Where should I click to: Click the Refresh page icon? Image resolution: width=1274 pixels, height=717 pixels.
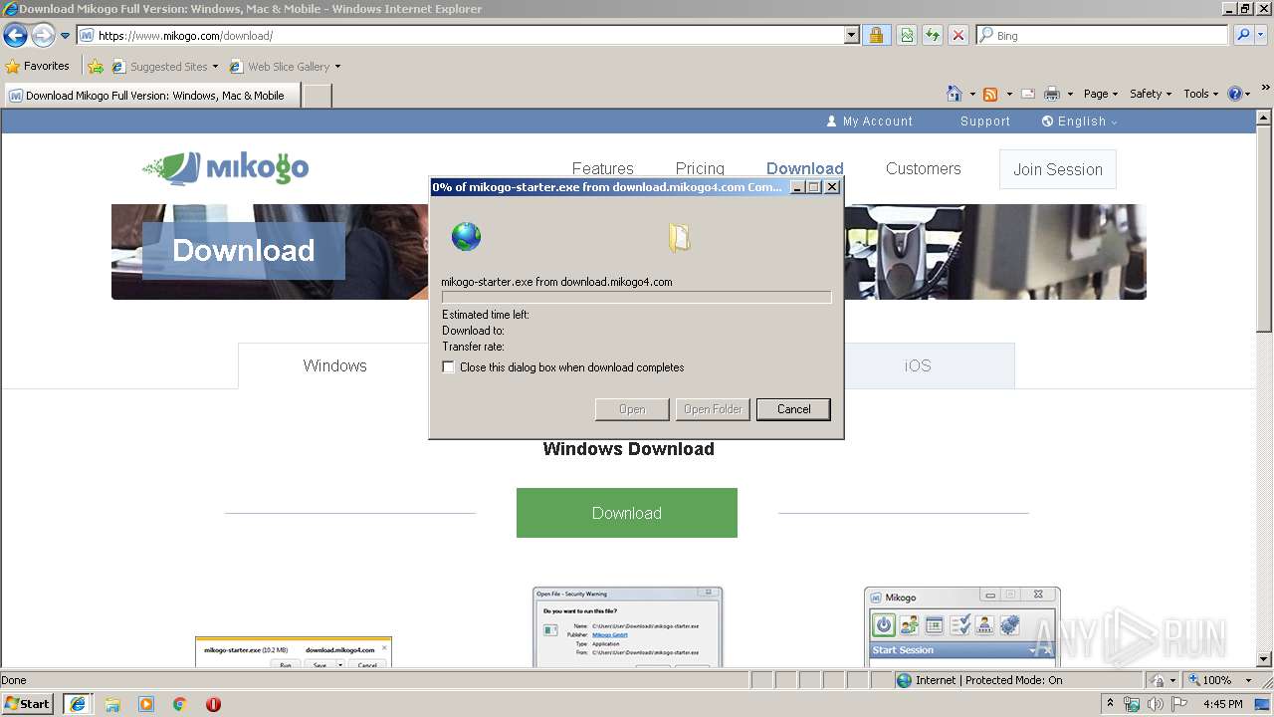click(x=933, y=35)
